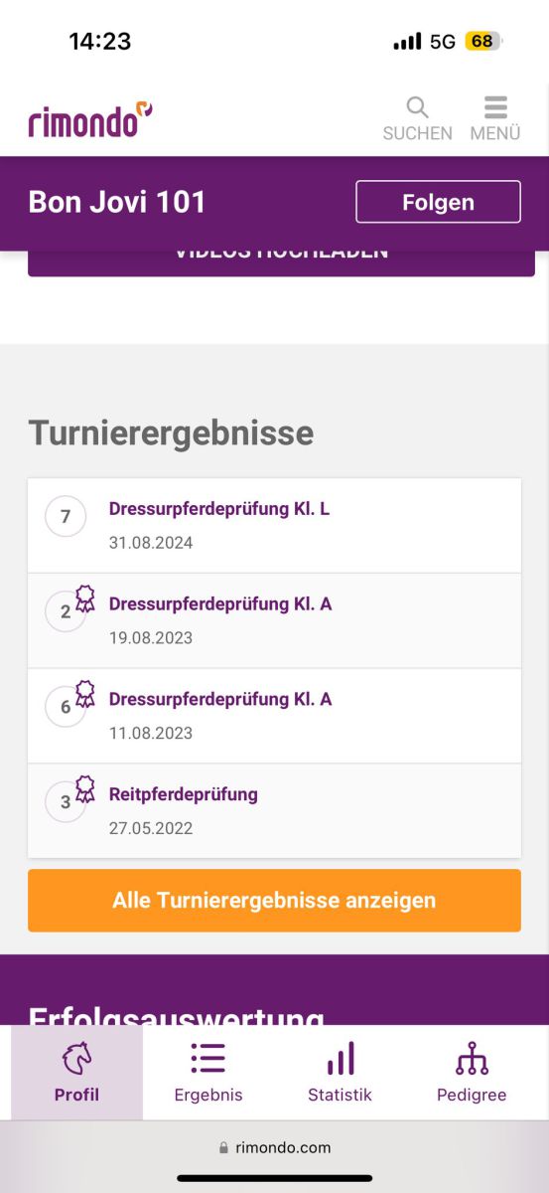Screen dimensions: 549x1193
Task: Tap the rimondo.com address bar
Action: (x=274, y=1147)
